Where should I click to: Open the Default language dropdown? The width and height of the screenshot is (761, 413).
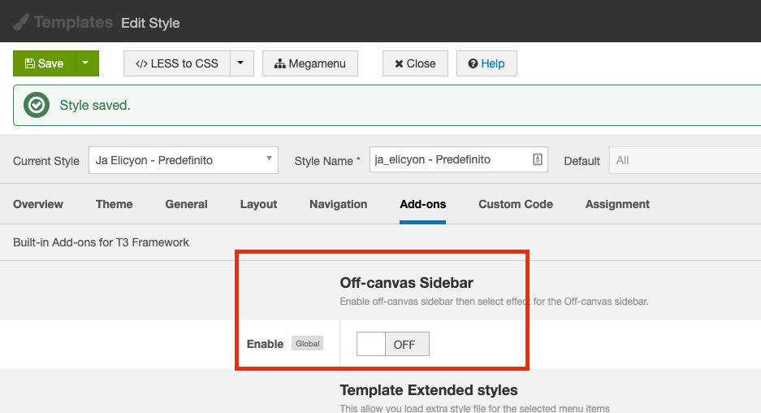[x=684, y=160]
